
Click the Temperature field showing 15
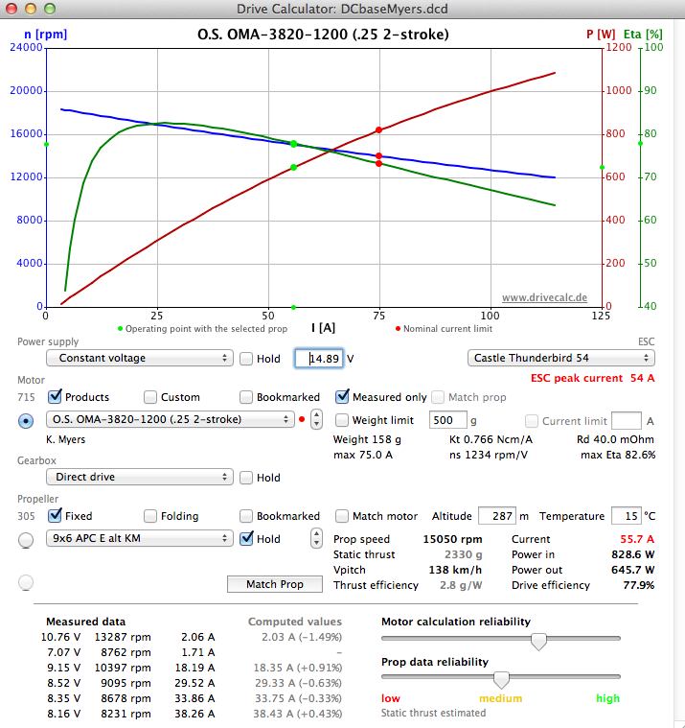coord(627,516)
